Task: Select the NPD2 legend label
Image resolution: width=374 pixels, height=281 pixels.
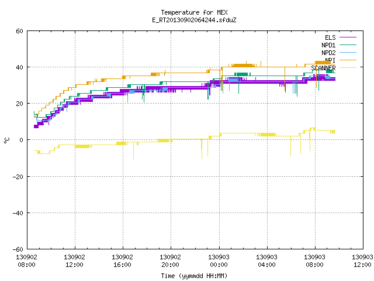Action: (328, 53)
